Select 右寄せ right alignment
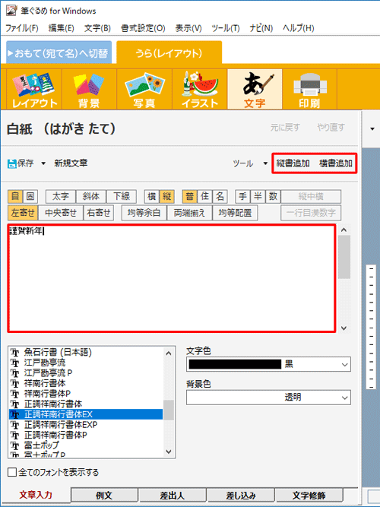This screenshot has width=380, height=507. pyautogui.click(x=99, y=213)
